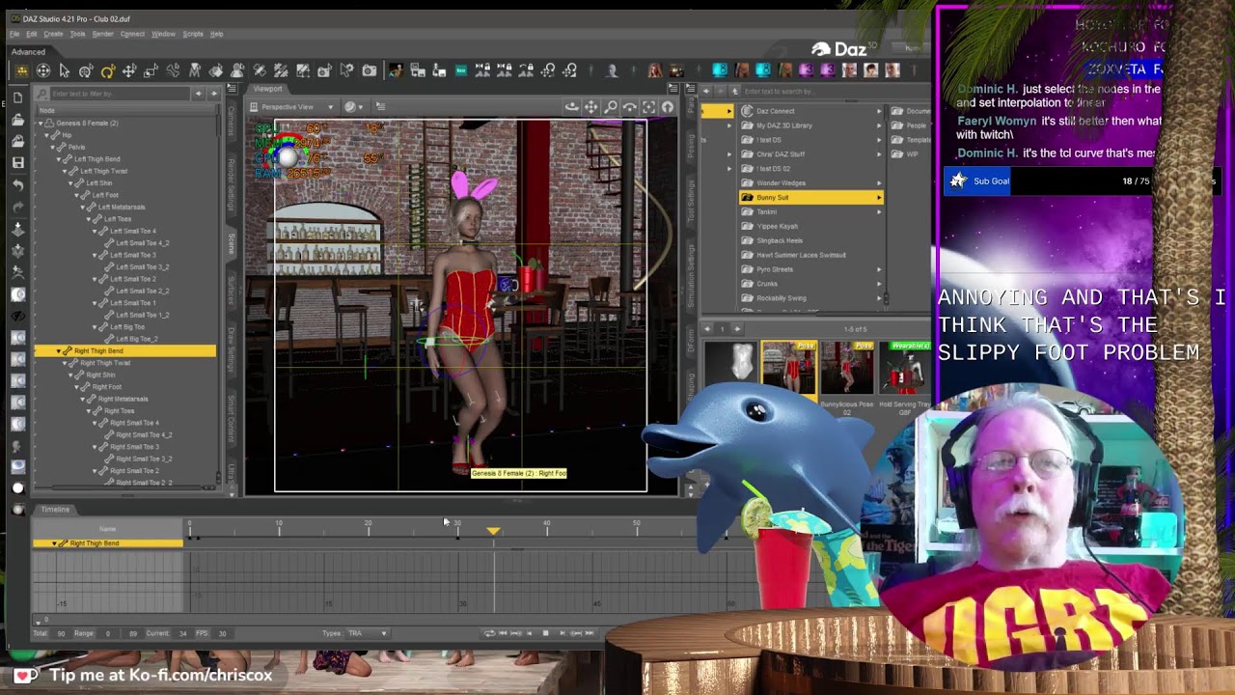Click the camera icon in main toolbar
This screenshot has height=695, width=1235.
[370, 70]
